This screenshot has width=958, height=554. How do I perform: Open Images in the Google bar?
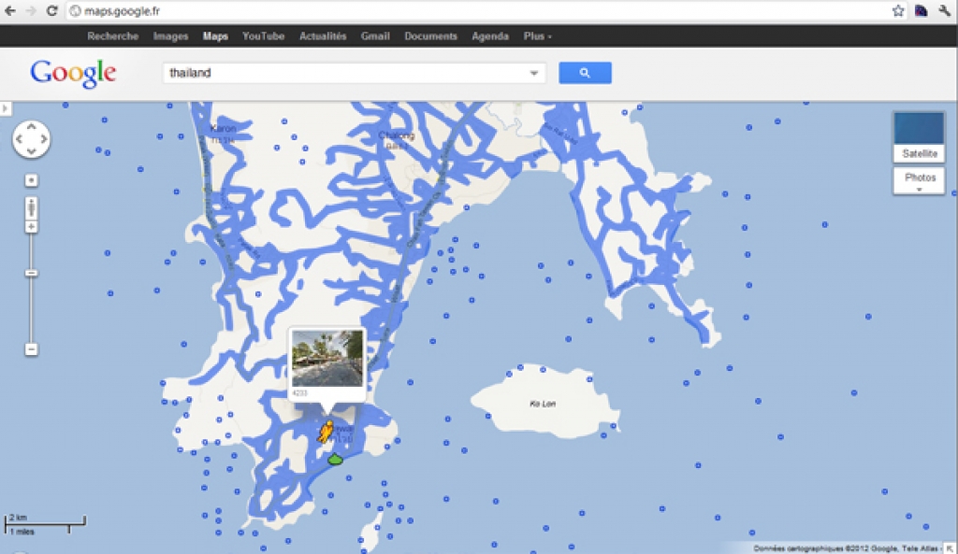(170, 36)
